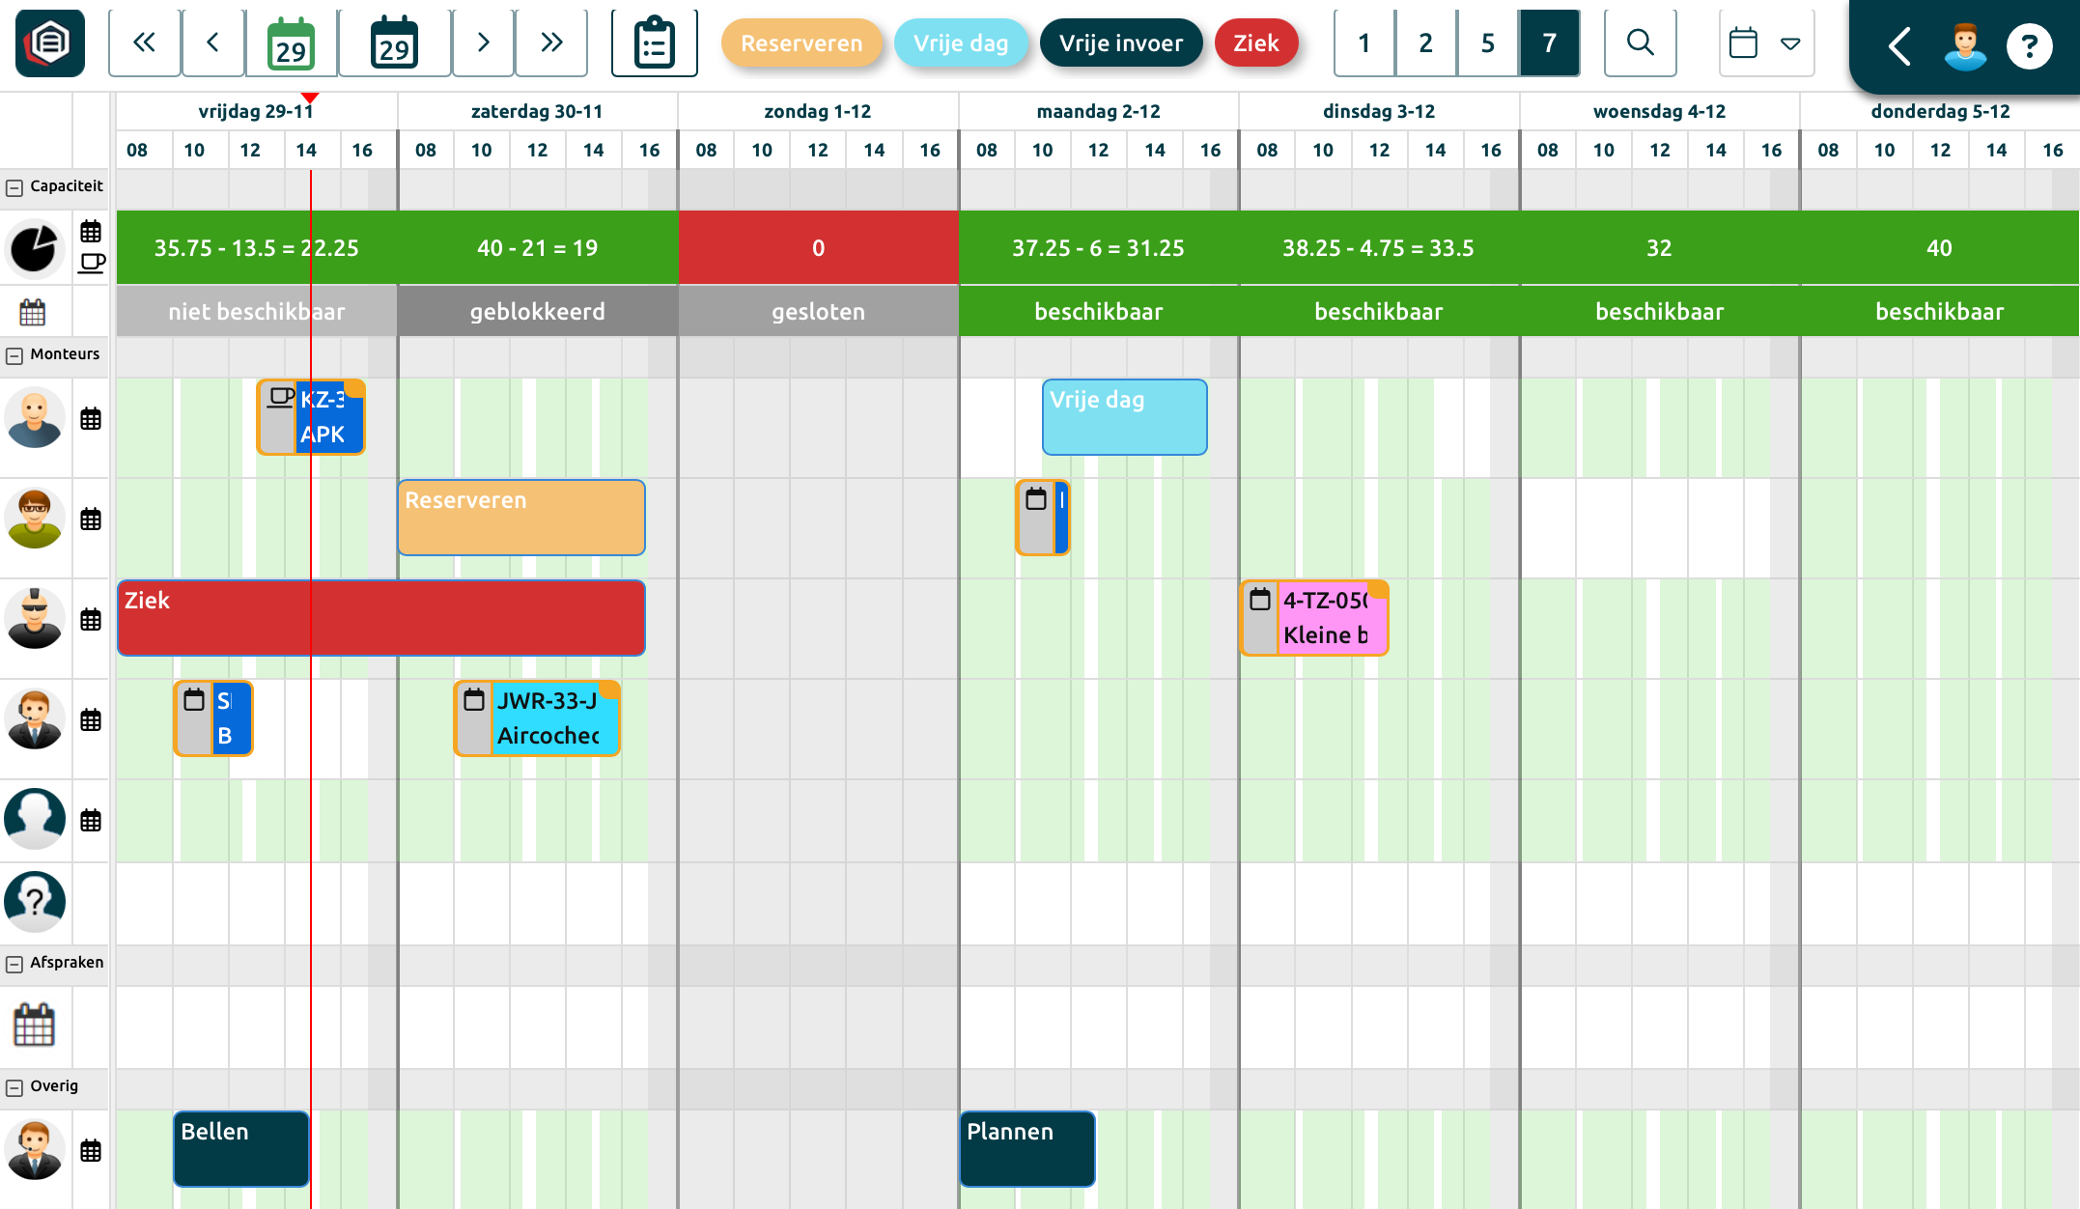
Task: Jump back one week with double-left arrows
Action: coord(145,42)
